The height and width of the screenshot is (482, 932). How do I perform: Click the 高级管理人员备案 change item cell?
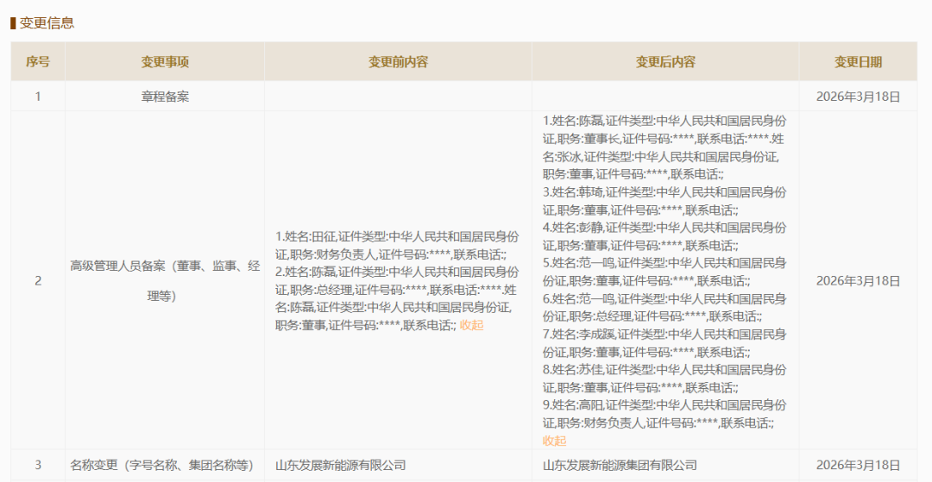tap(165, 281)
